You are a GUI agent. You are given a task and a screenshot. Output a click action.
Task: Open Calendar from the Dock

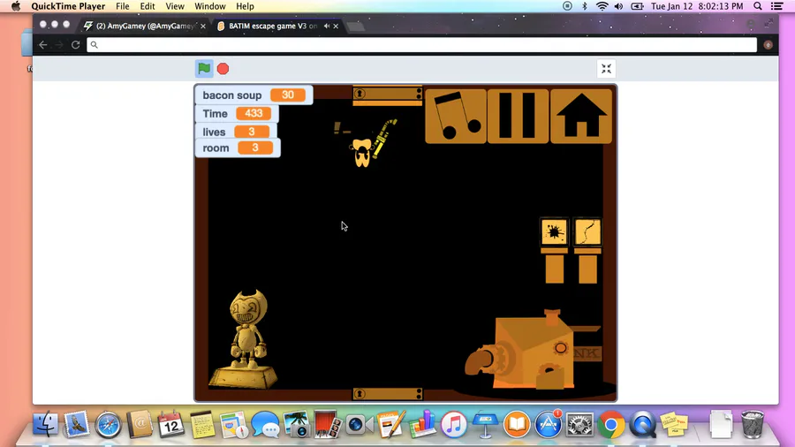[x=170, y=424]
